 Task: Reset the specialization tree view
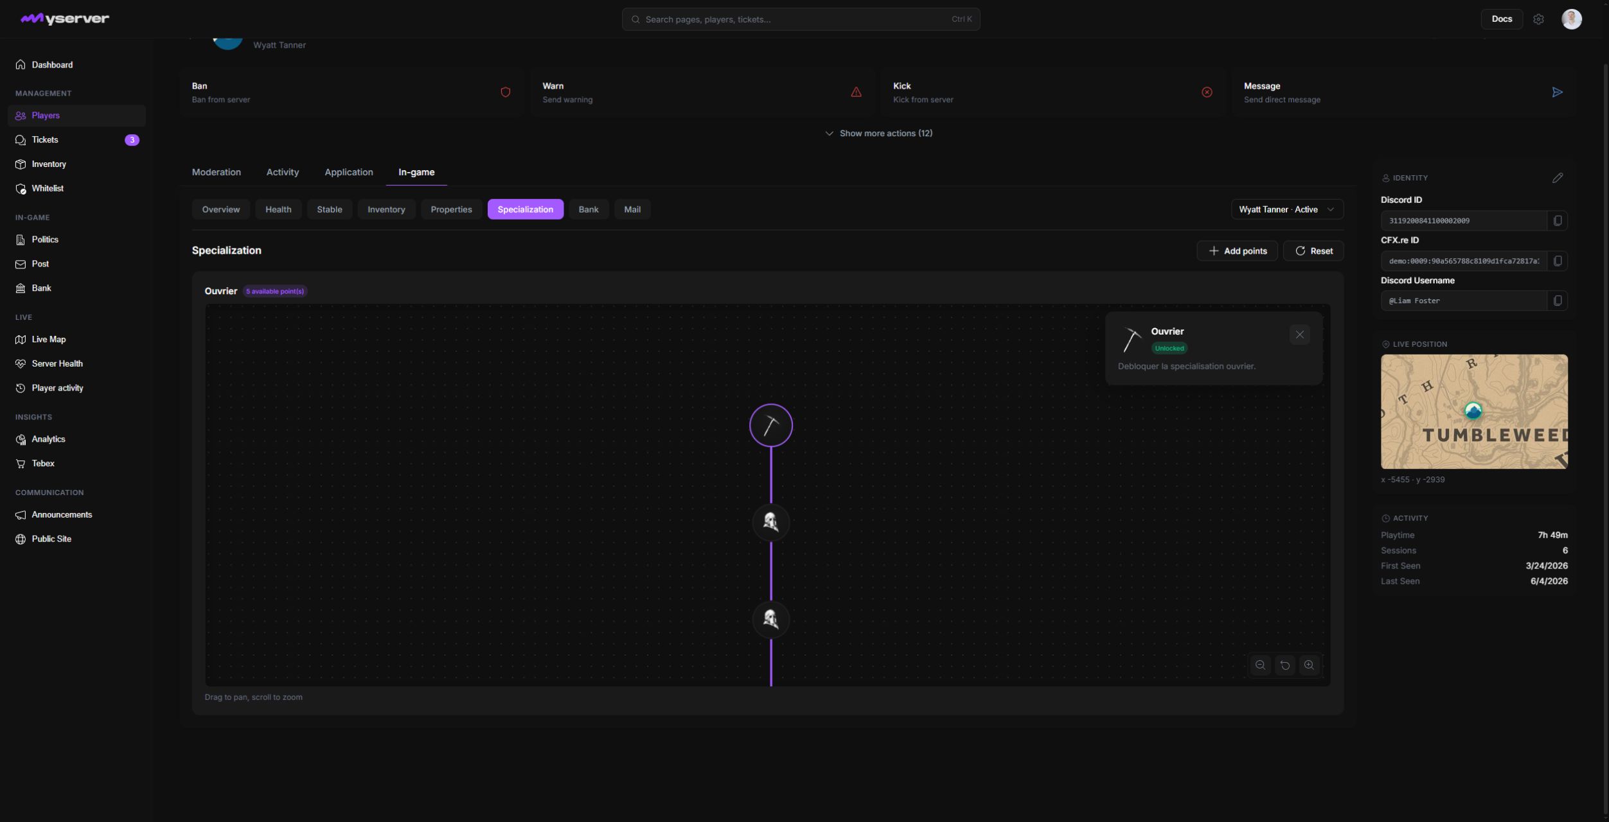(1285, 665)
